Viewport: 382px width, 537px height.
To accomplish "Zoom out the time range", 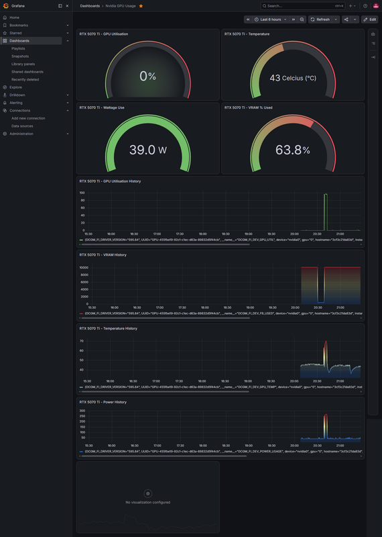I will pyautogui.click(x=302, y=19).
